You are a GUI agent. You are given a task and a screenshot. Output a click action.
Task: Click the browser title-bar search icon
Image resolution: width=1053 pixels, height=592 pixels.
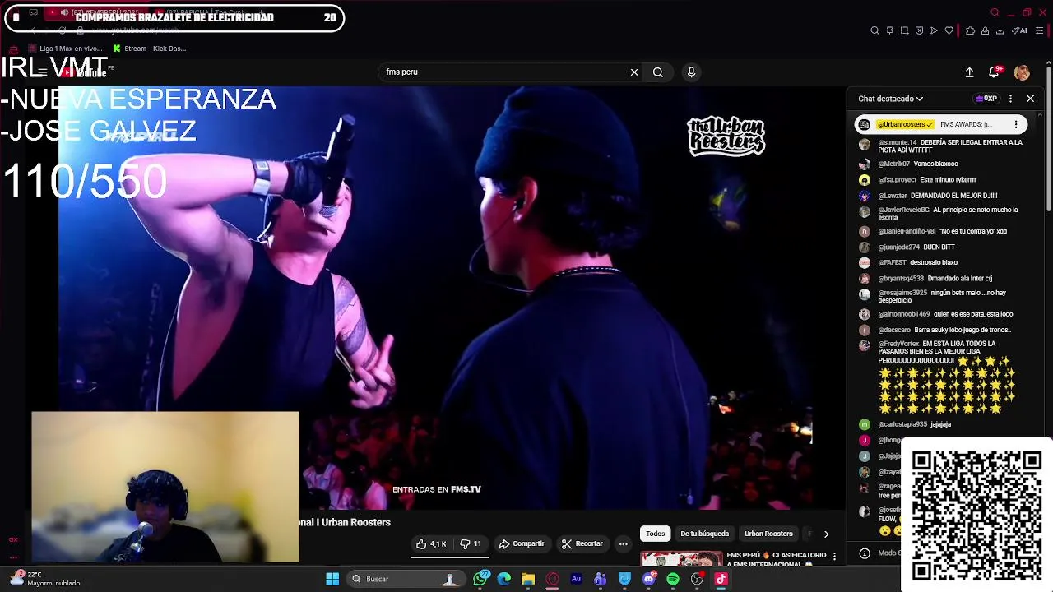(995, 12)
